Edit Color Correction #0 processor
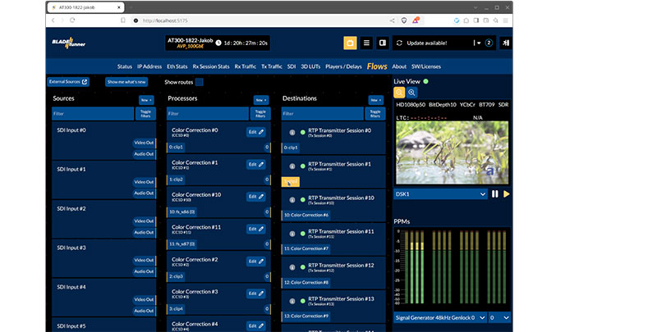The height and width of the screenshot is (332, 657). pos(256,131)
